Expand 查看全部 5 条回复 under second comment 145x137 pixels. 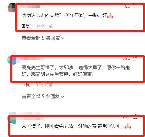(x=43, y=96)
